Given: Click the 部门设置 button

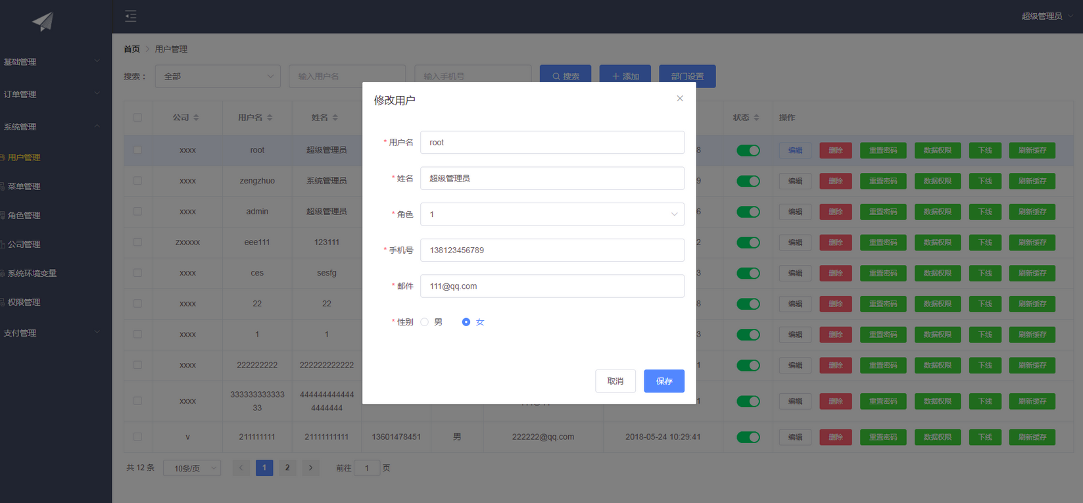Looking at the screenshot, I should pyautogui.click(x=687, y=76).
